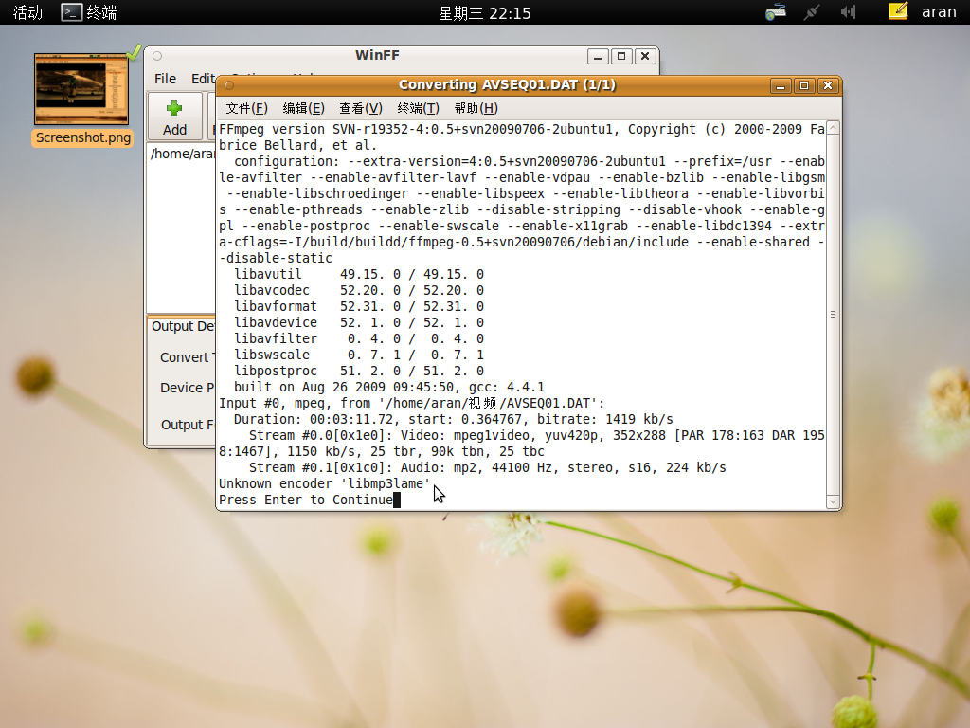Click the "built on Aug 26 2009" line
The image size is (970, 728).
pyautogui.click(x=389, y=387)
